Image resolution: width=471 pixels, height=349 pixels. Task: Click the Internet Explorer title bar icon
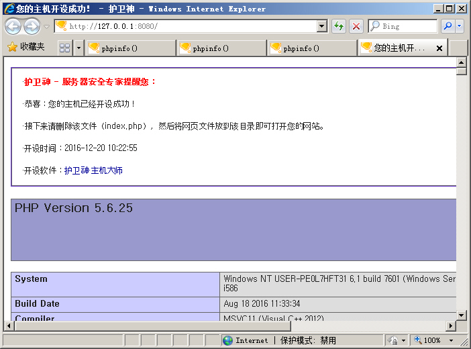point(9,9)
